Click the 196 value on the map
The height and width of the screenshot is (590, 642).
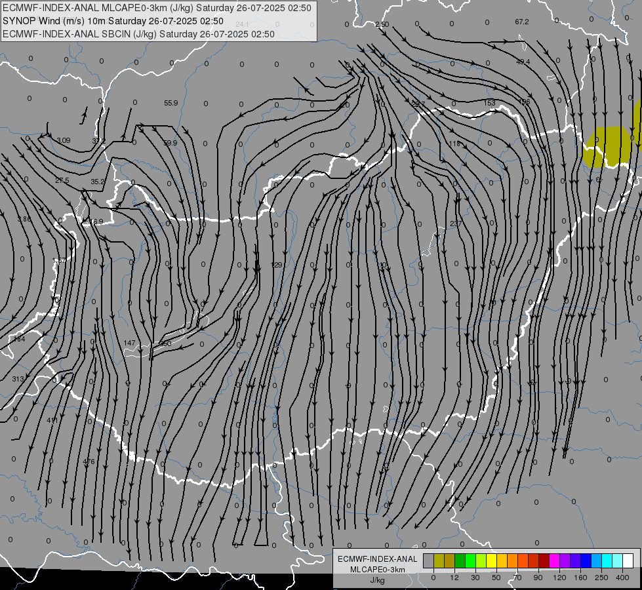coord(525,102)
